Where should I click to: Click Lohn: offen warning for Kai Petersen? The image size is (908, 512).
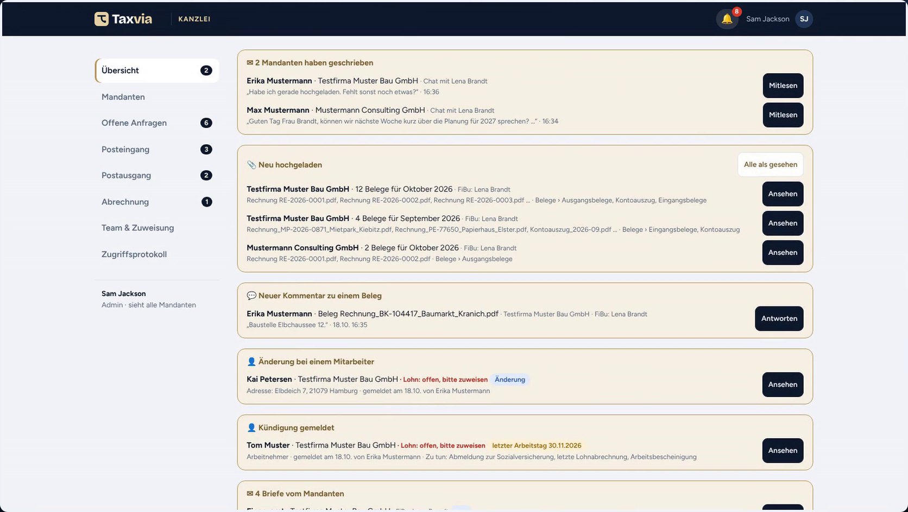(445, 380)
